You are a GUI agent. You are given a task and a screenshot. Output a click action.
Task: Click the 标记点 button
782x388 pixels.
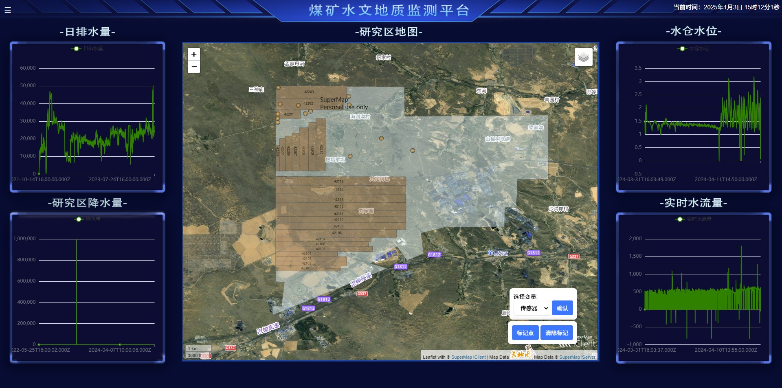525,333
